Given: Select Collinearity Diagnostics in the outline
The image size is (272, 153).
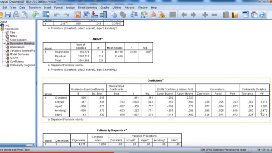Looking at the screenshot, I should point(22,66).
